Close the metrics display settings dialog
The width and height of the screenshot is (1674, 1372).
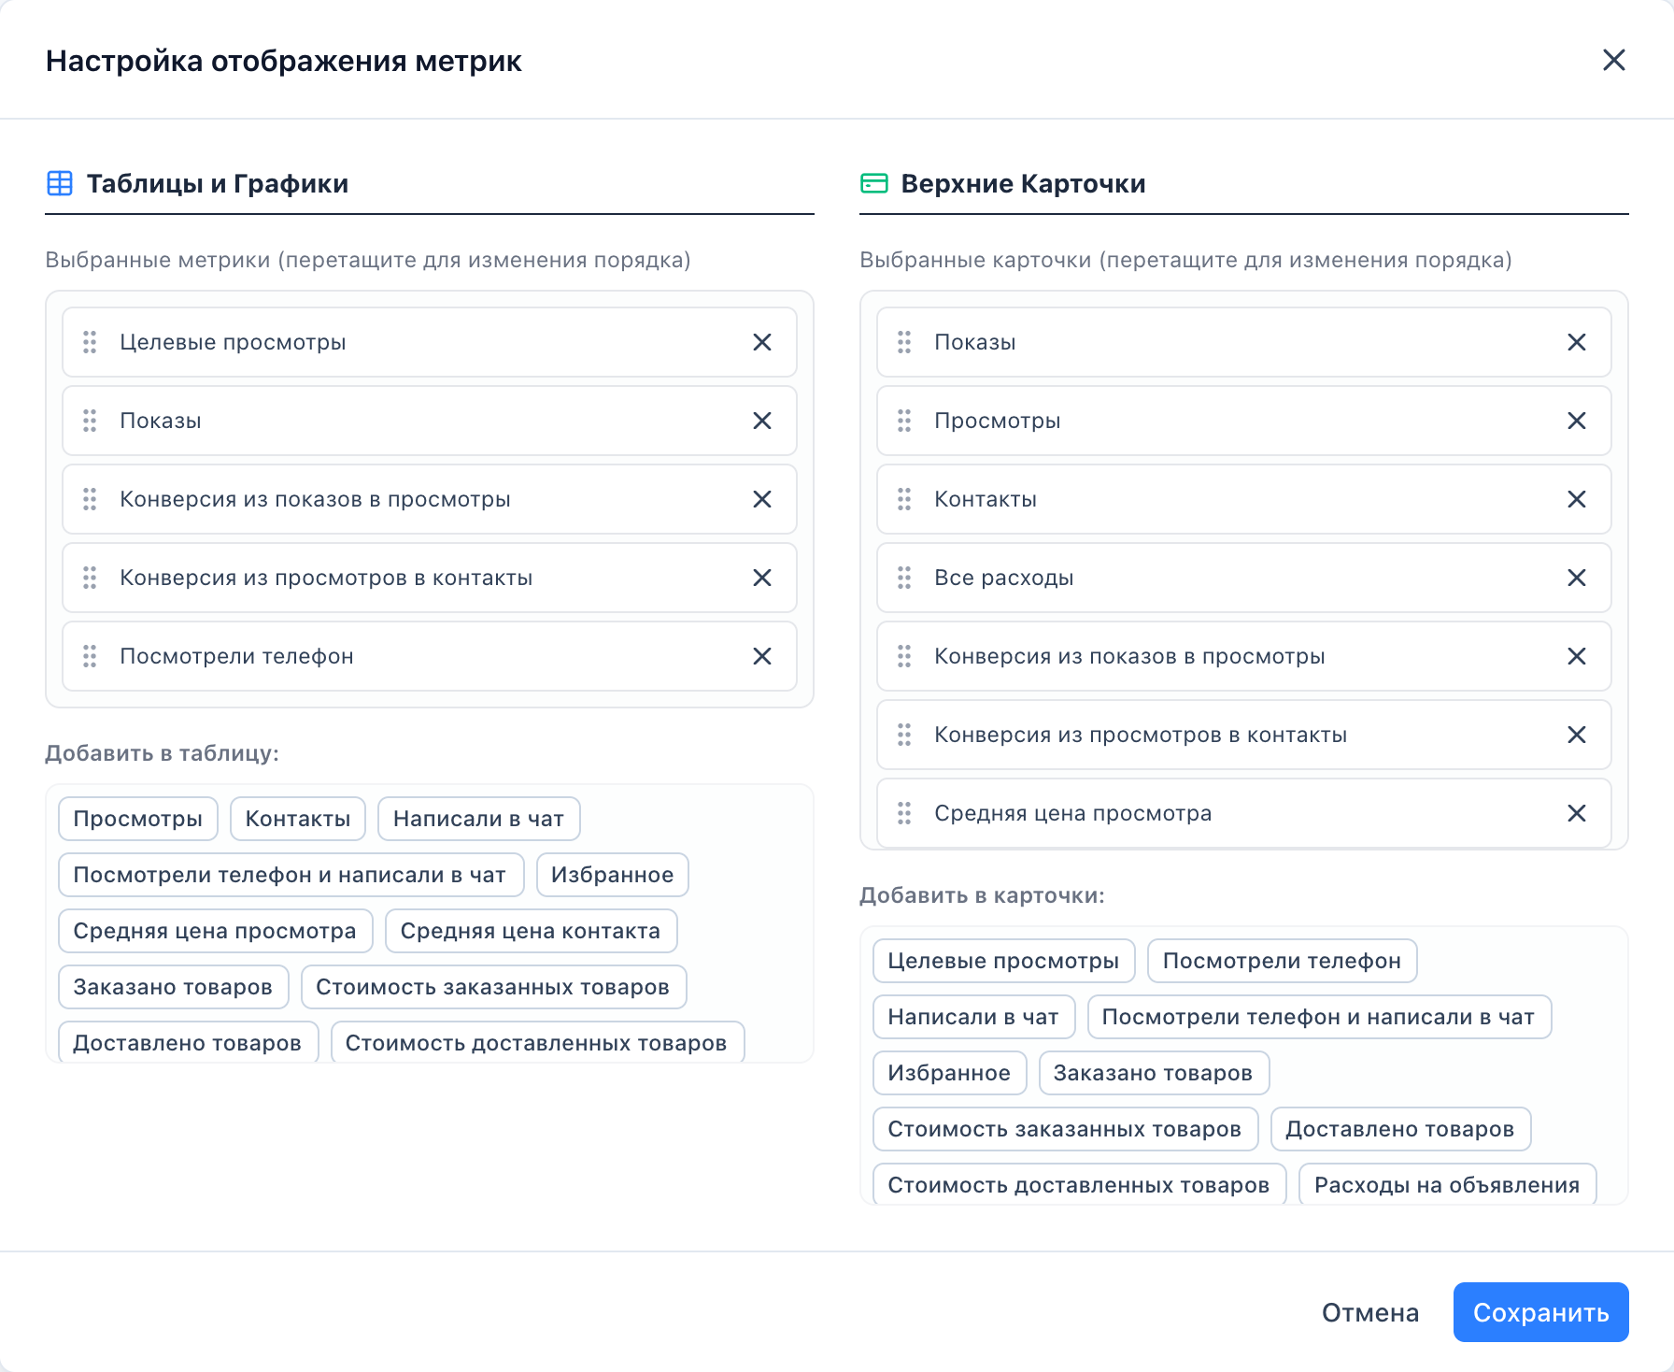(x=1614, y=60)
